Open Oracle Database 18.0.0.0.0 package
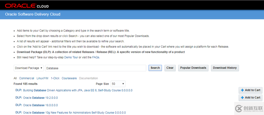Viewport: 264px width, 115px height. pos(40,105)
